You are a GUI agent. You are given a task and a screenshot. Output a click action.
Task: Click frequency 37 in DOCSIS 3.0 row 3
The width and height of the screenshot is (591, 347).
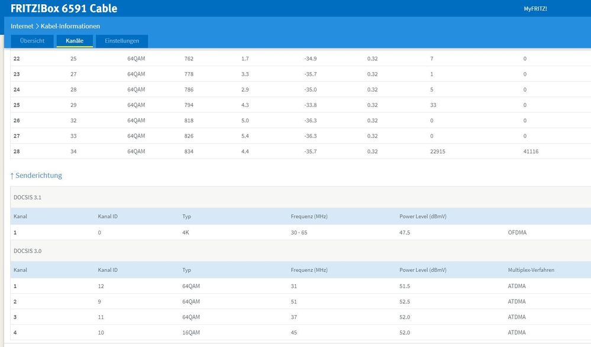(x=294, y=317)
